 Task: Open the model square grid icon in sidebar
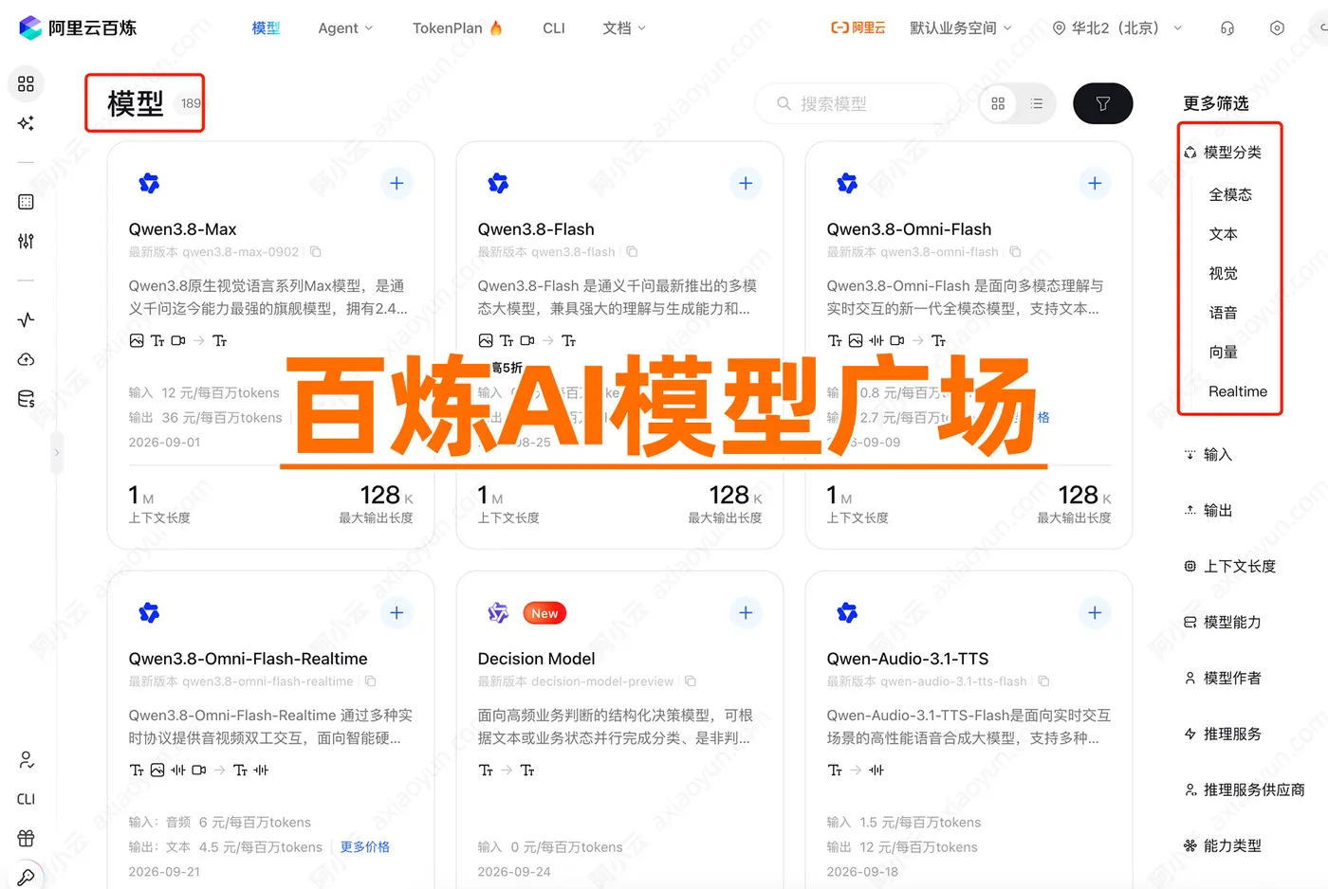tap(26, 83)
